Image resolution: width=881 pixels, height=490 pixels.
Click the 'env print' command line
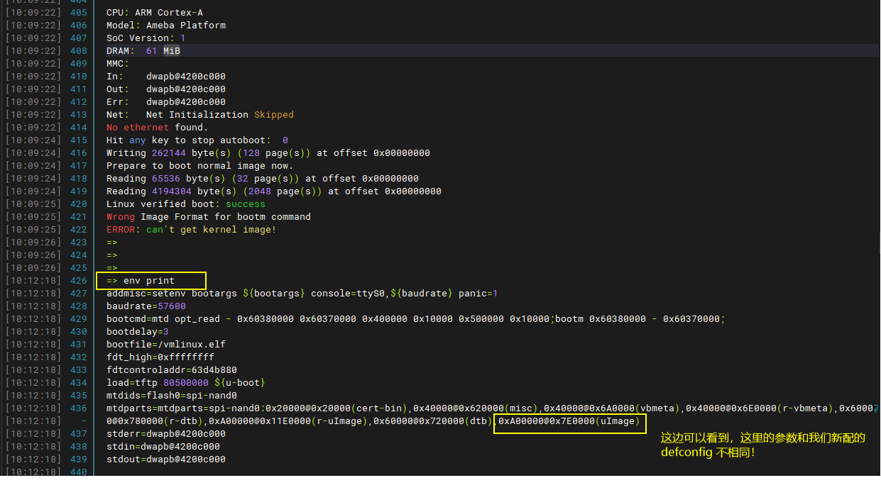148,281
